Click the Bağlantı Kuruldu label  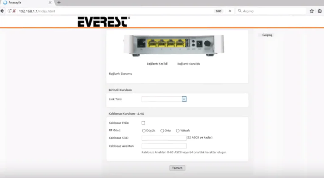tap(189, 64)
